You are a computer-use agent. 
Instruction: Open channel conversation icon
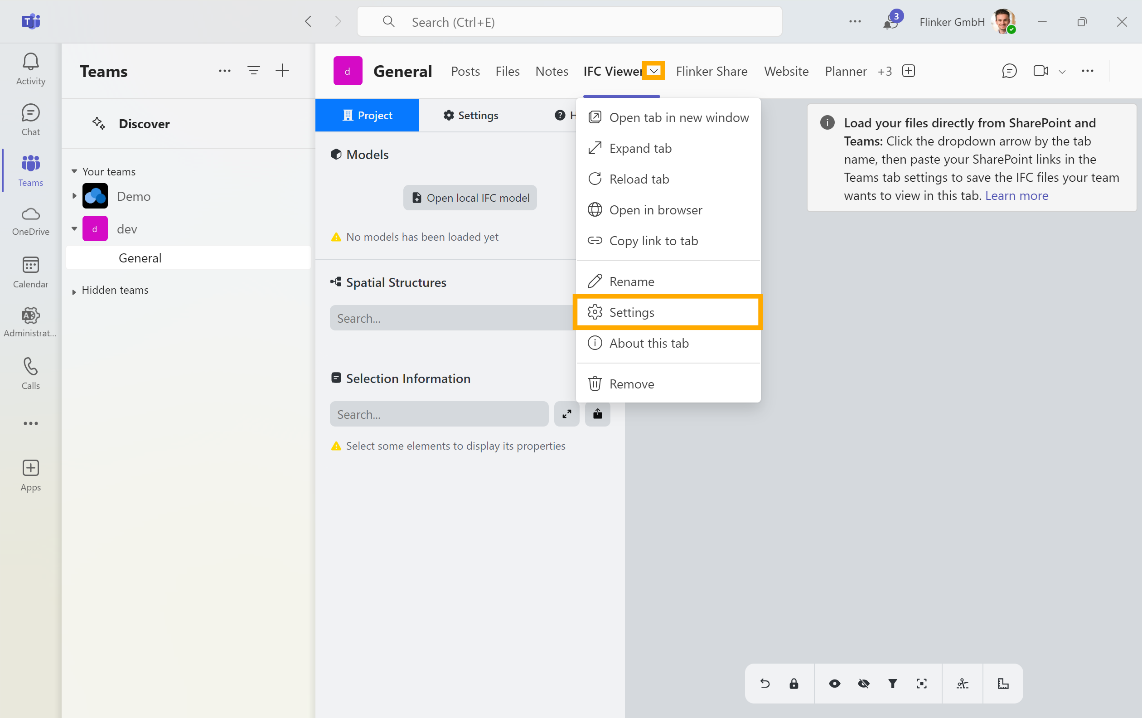point(1009,71)
